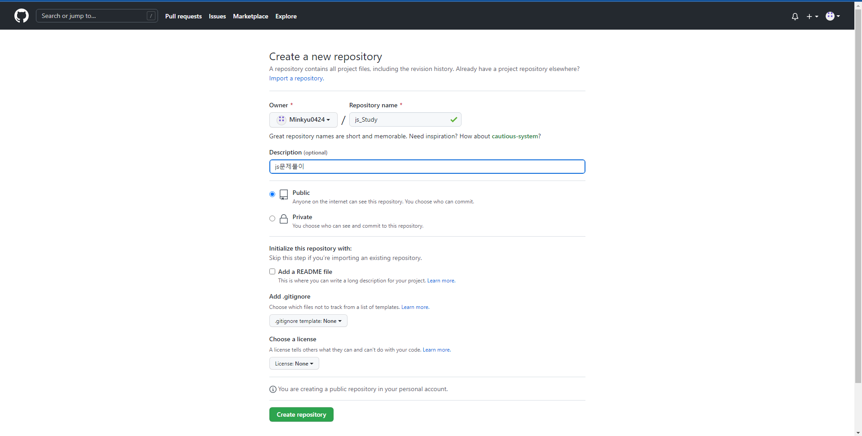Go to Issues
Screen dimensions: 862x436
click(217, 16)
